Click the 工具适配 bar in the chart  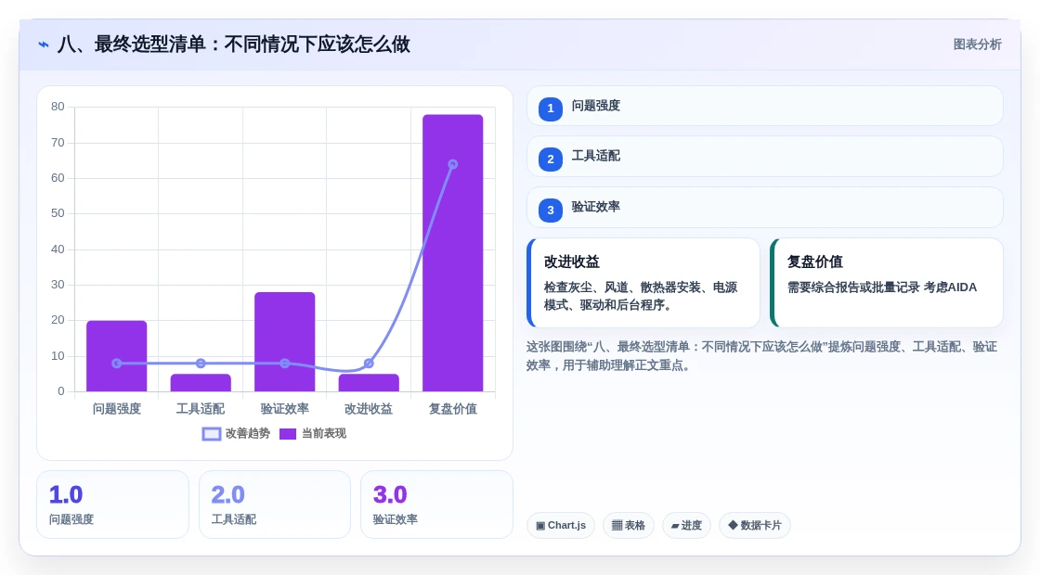click(x=201, y=383)
